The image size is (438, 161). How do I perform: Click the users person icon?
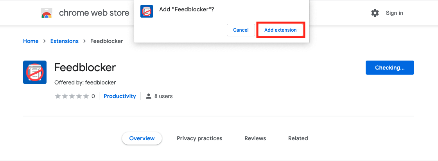pyautogui.click(x=149, y=96)
